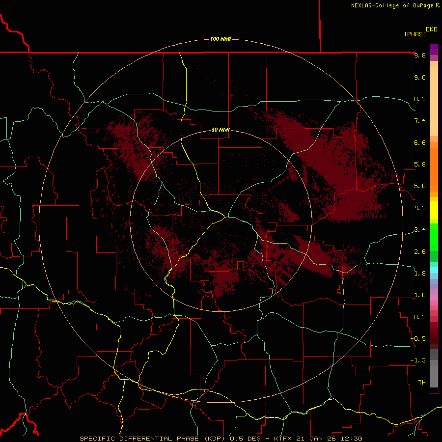Click the 50 NMI range ring label
442x442 pixels.
click(221, 130)
